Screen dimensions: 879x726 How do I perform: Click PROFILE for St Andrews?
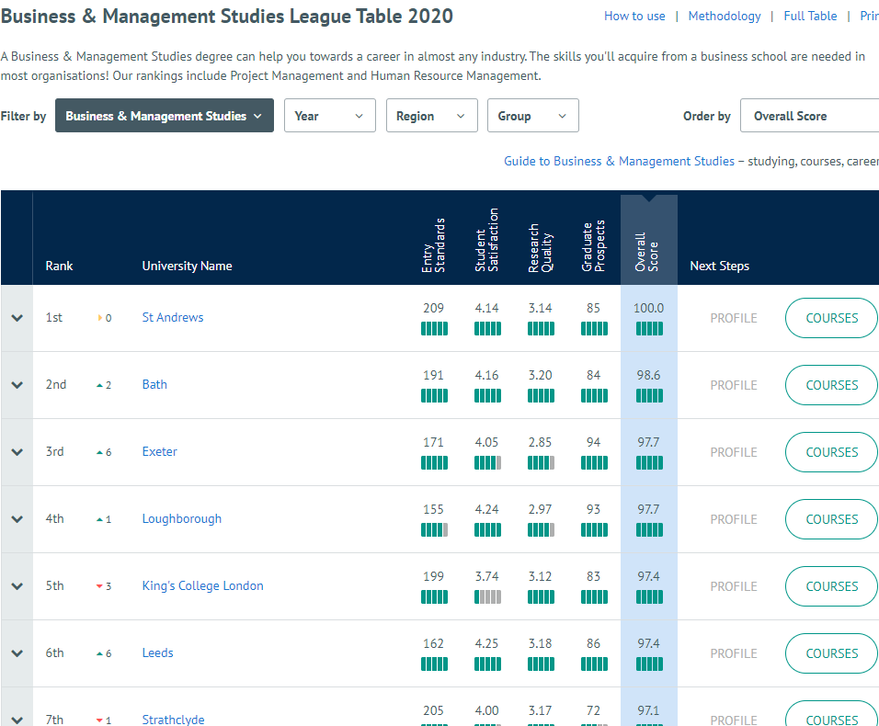pos(733,318)
